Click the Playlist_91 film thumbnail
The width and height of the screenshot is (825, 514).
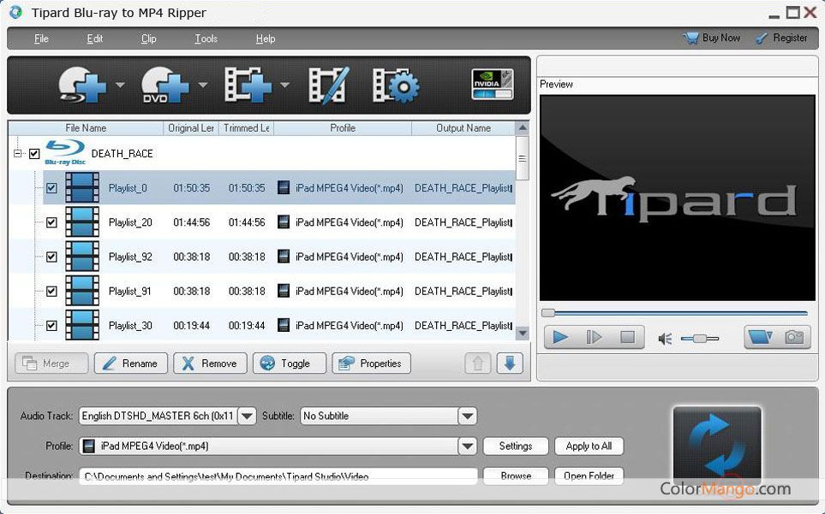click(x=82, y=291)
